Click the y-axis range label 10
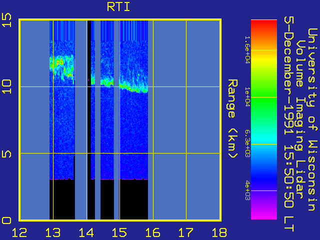This screenshot has height=240, width=320. (x=6, y=86)
